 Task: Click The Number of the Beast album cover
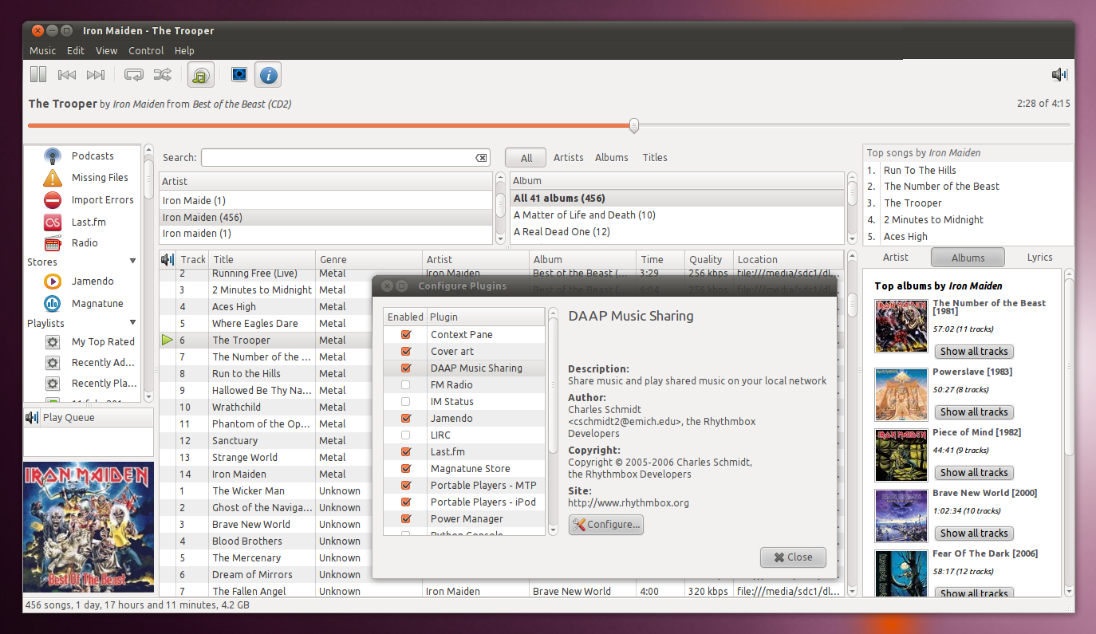(901, 326)
